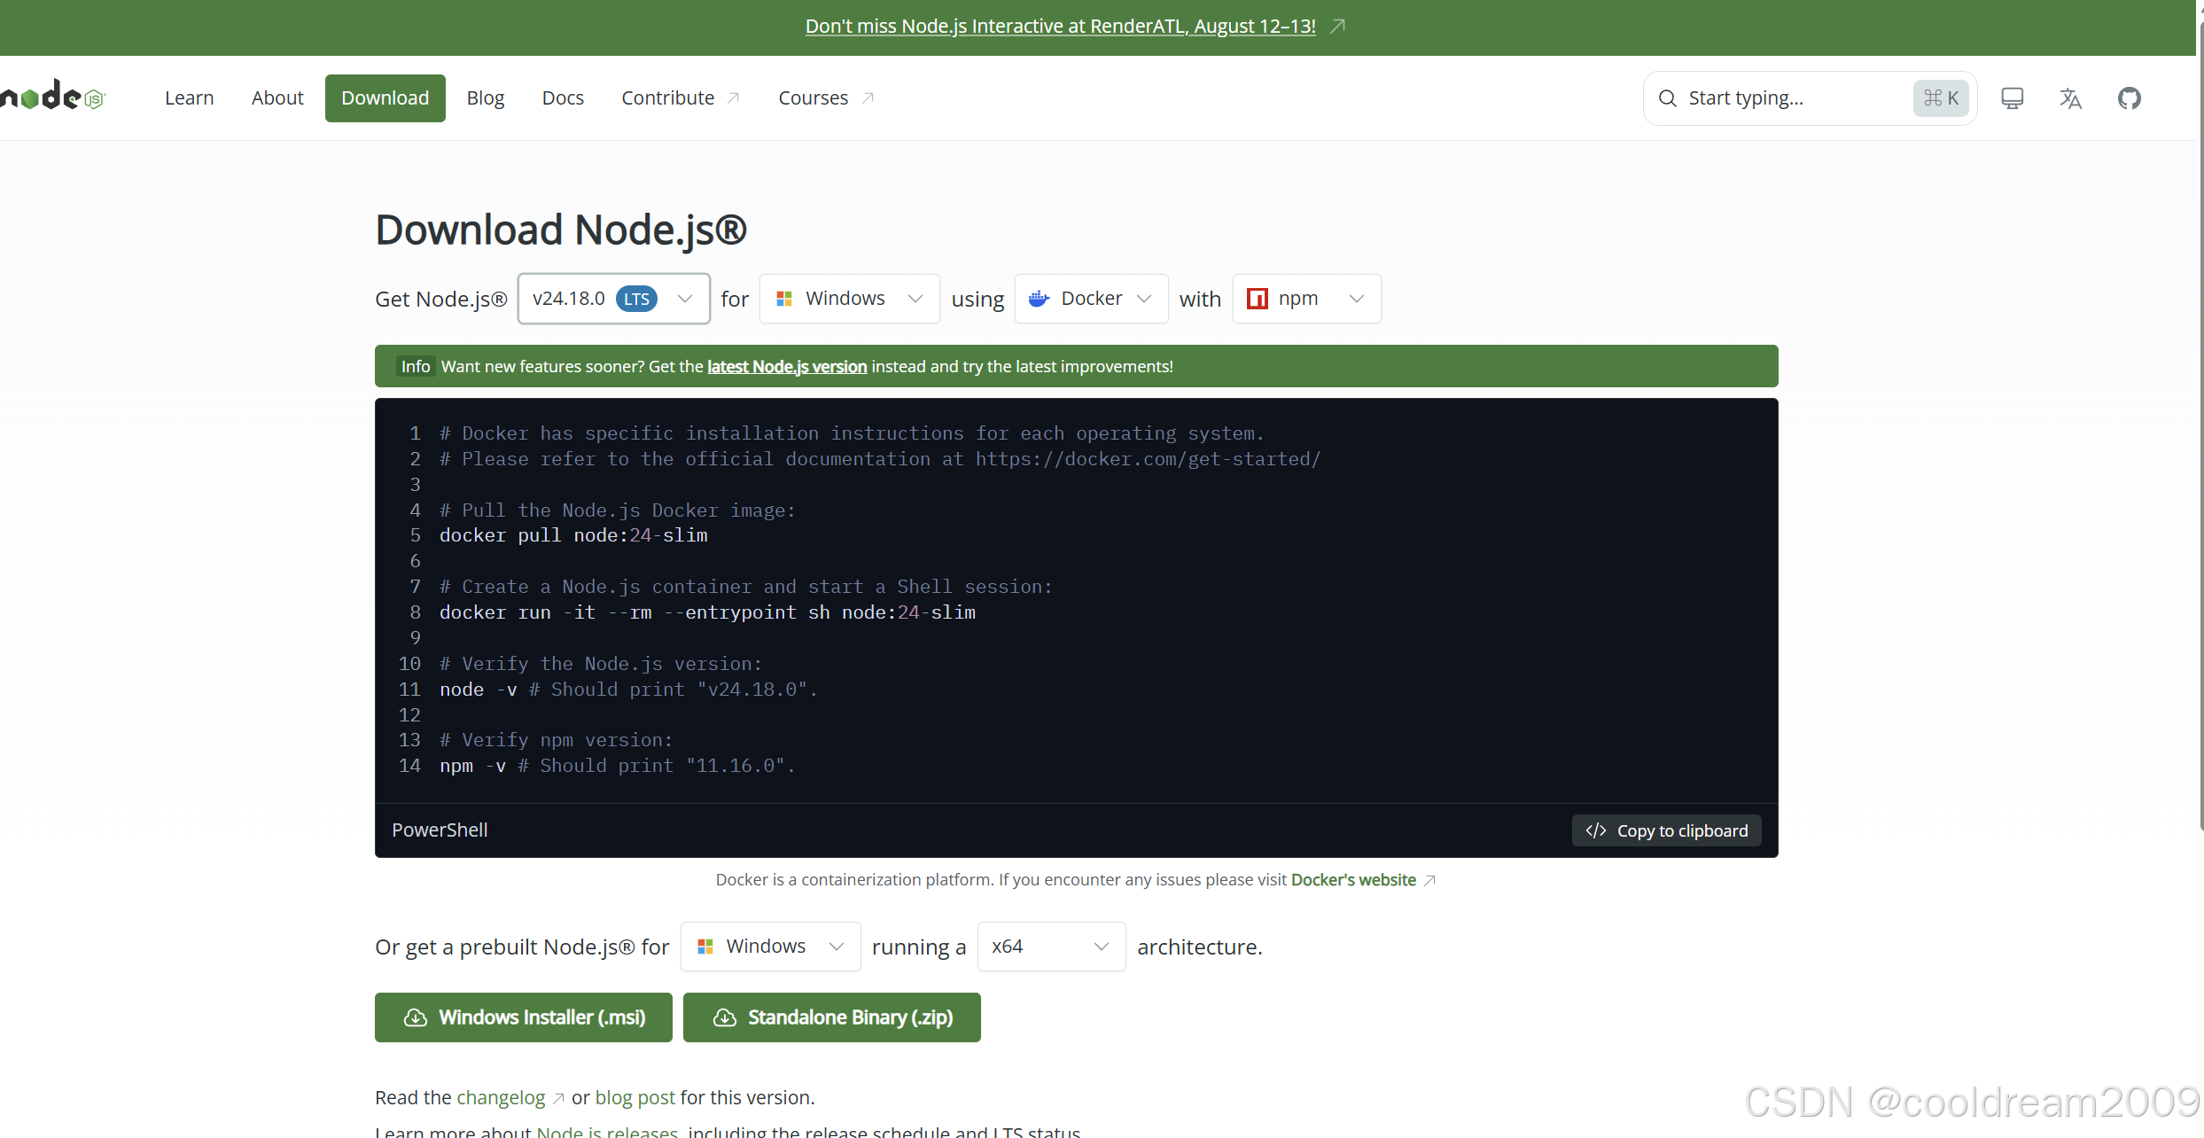
Task: Go to the Learn nav item
Action: [190, 97]
